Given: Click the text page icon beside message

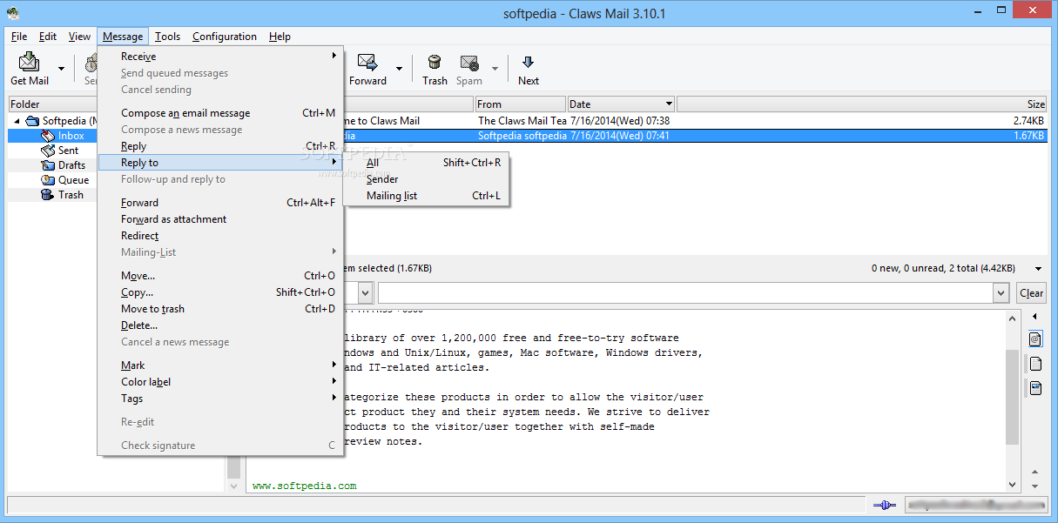Looking at the screenshot, I should click(1035, 364).
